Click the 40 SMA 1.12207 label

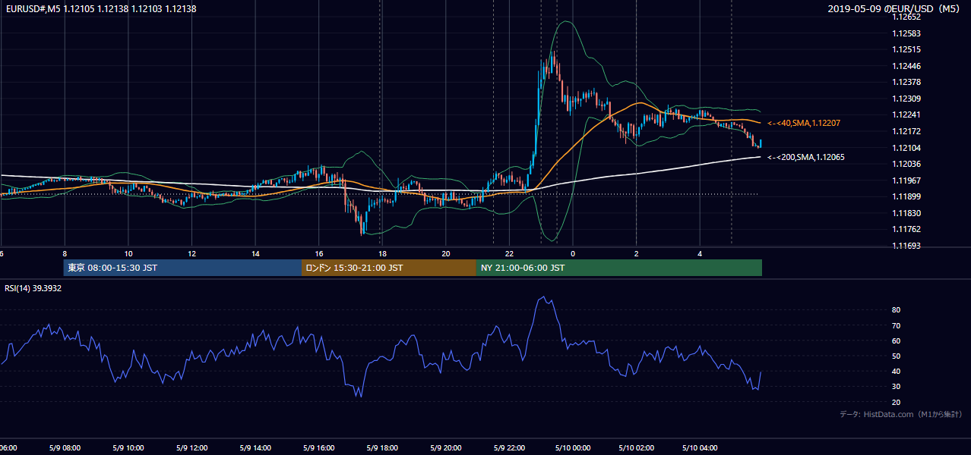(803, 123)
